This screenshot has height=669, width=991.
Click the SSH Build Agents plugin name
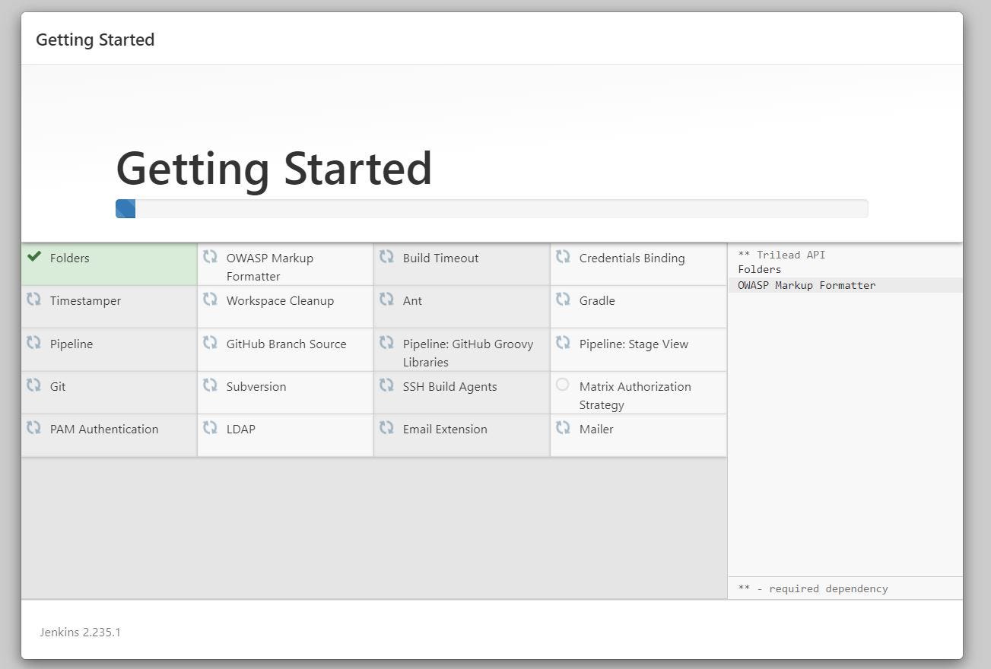[x=449, y=387]
